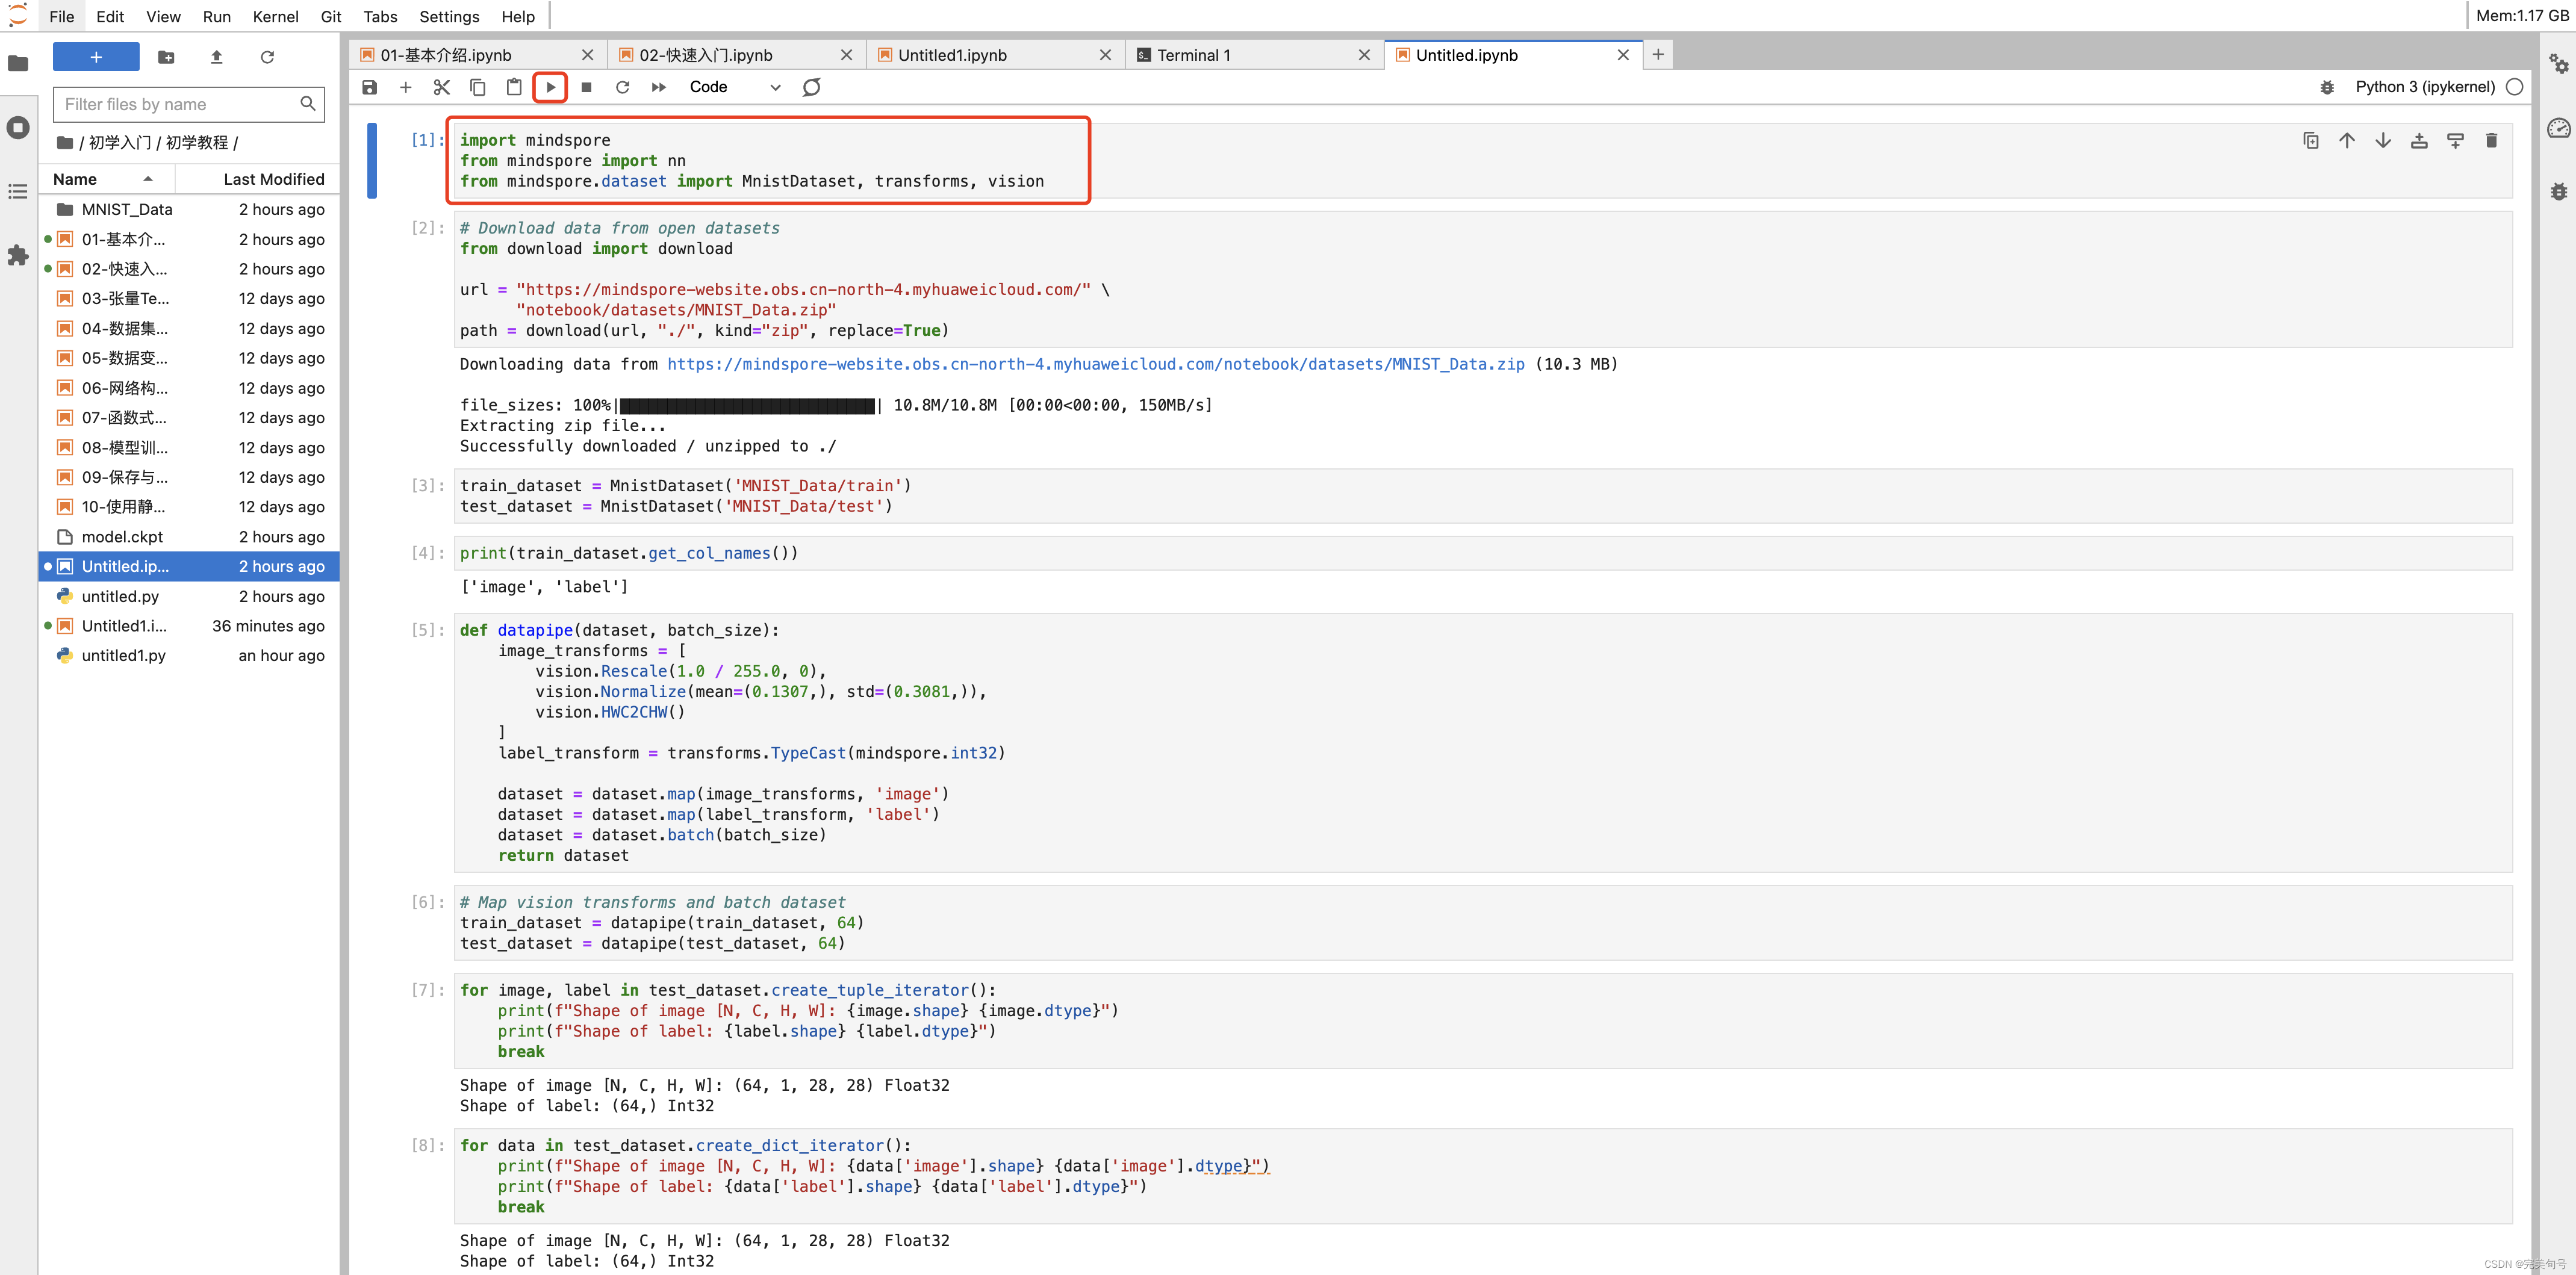Image resolution: width=2576 pixels, height=1275 pixels.
Task: Upload files using the upload arrow icon
Action: (x=217, y=57)
